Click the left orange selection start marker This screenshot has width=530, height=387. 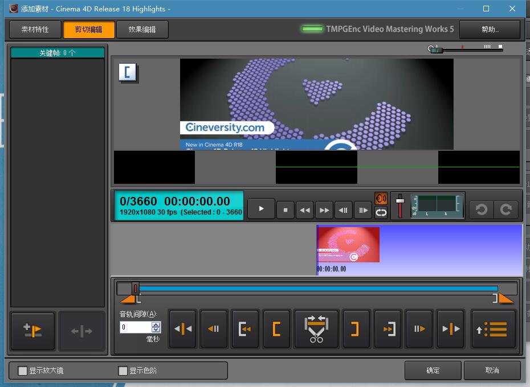[129, 299]
